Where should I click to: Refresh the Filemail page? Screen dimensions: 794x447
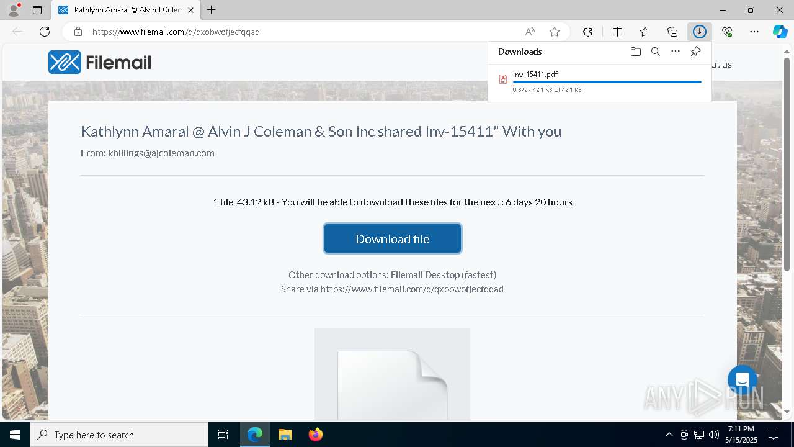[45, 32]
